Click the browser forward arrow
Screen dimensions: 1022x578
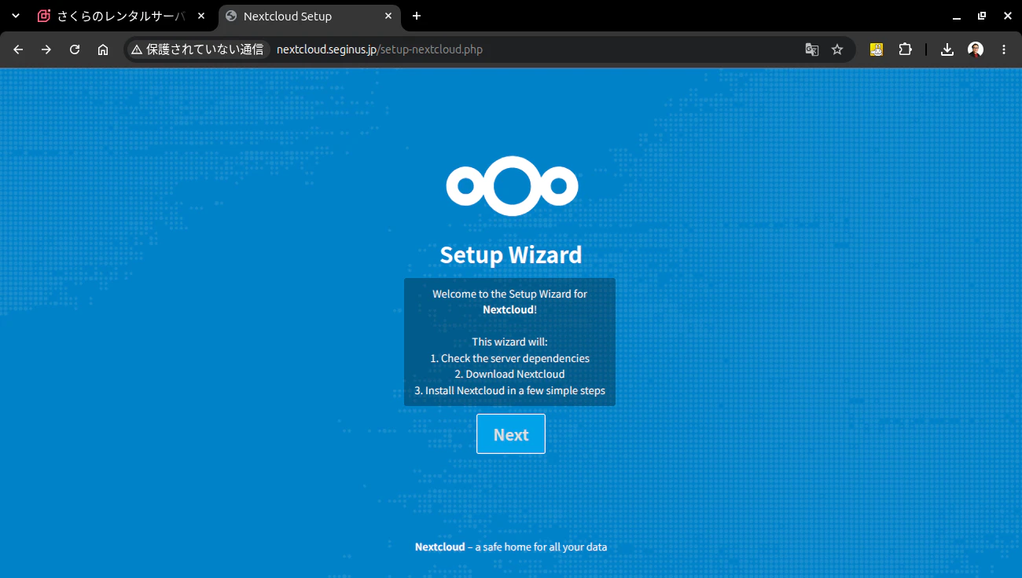[x=46, y=49]
